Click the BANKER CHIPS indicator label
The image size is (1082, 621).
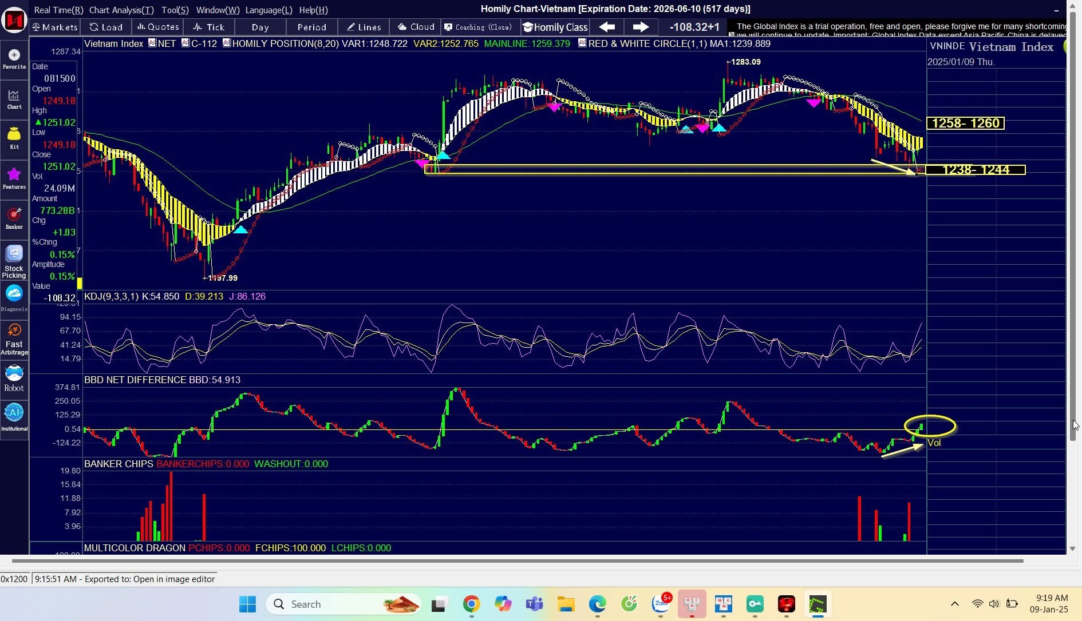119,464
